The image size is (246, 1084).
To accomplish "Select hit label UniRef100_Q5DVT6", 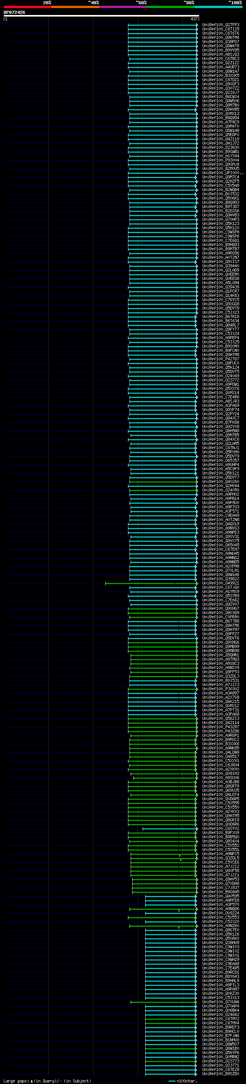I will click(220, 638).
